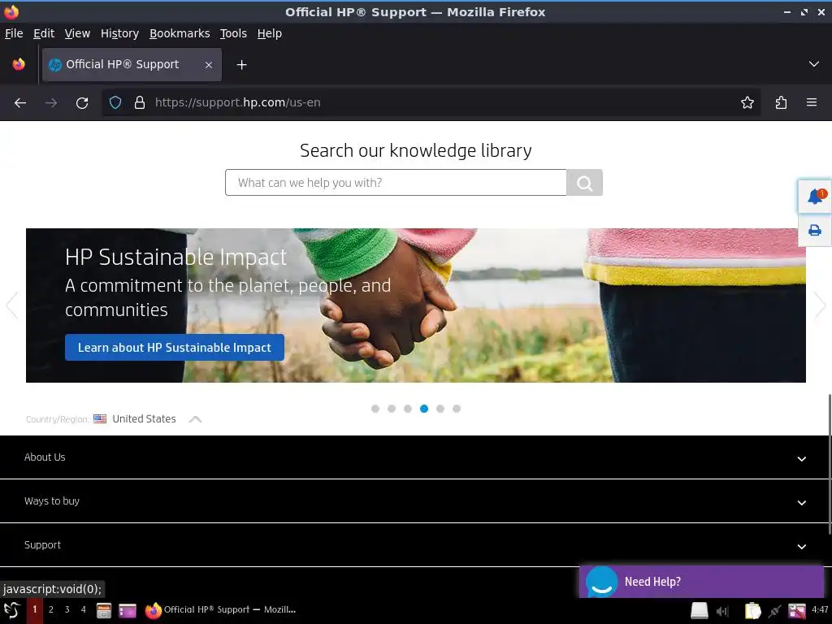
Task: Switch to workspace 4 in taskbar
Action: [x=84, y=609]
